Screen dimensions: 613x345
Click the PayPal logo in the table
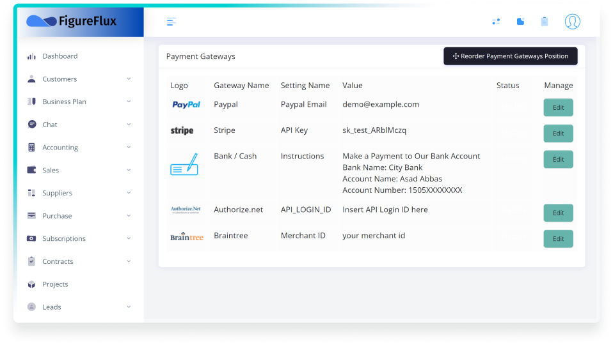[186, 104]
